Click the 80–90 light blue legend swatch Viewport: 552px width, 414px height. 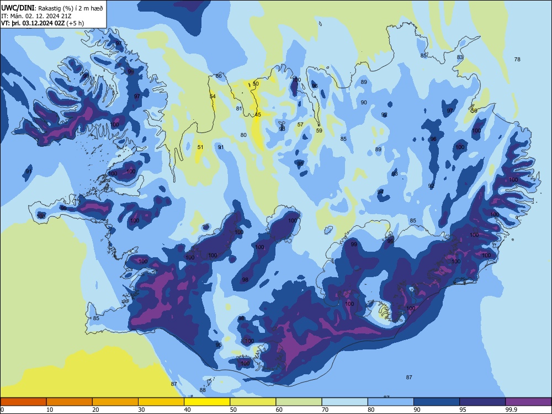coord(391,402)
